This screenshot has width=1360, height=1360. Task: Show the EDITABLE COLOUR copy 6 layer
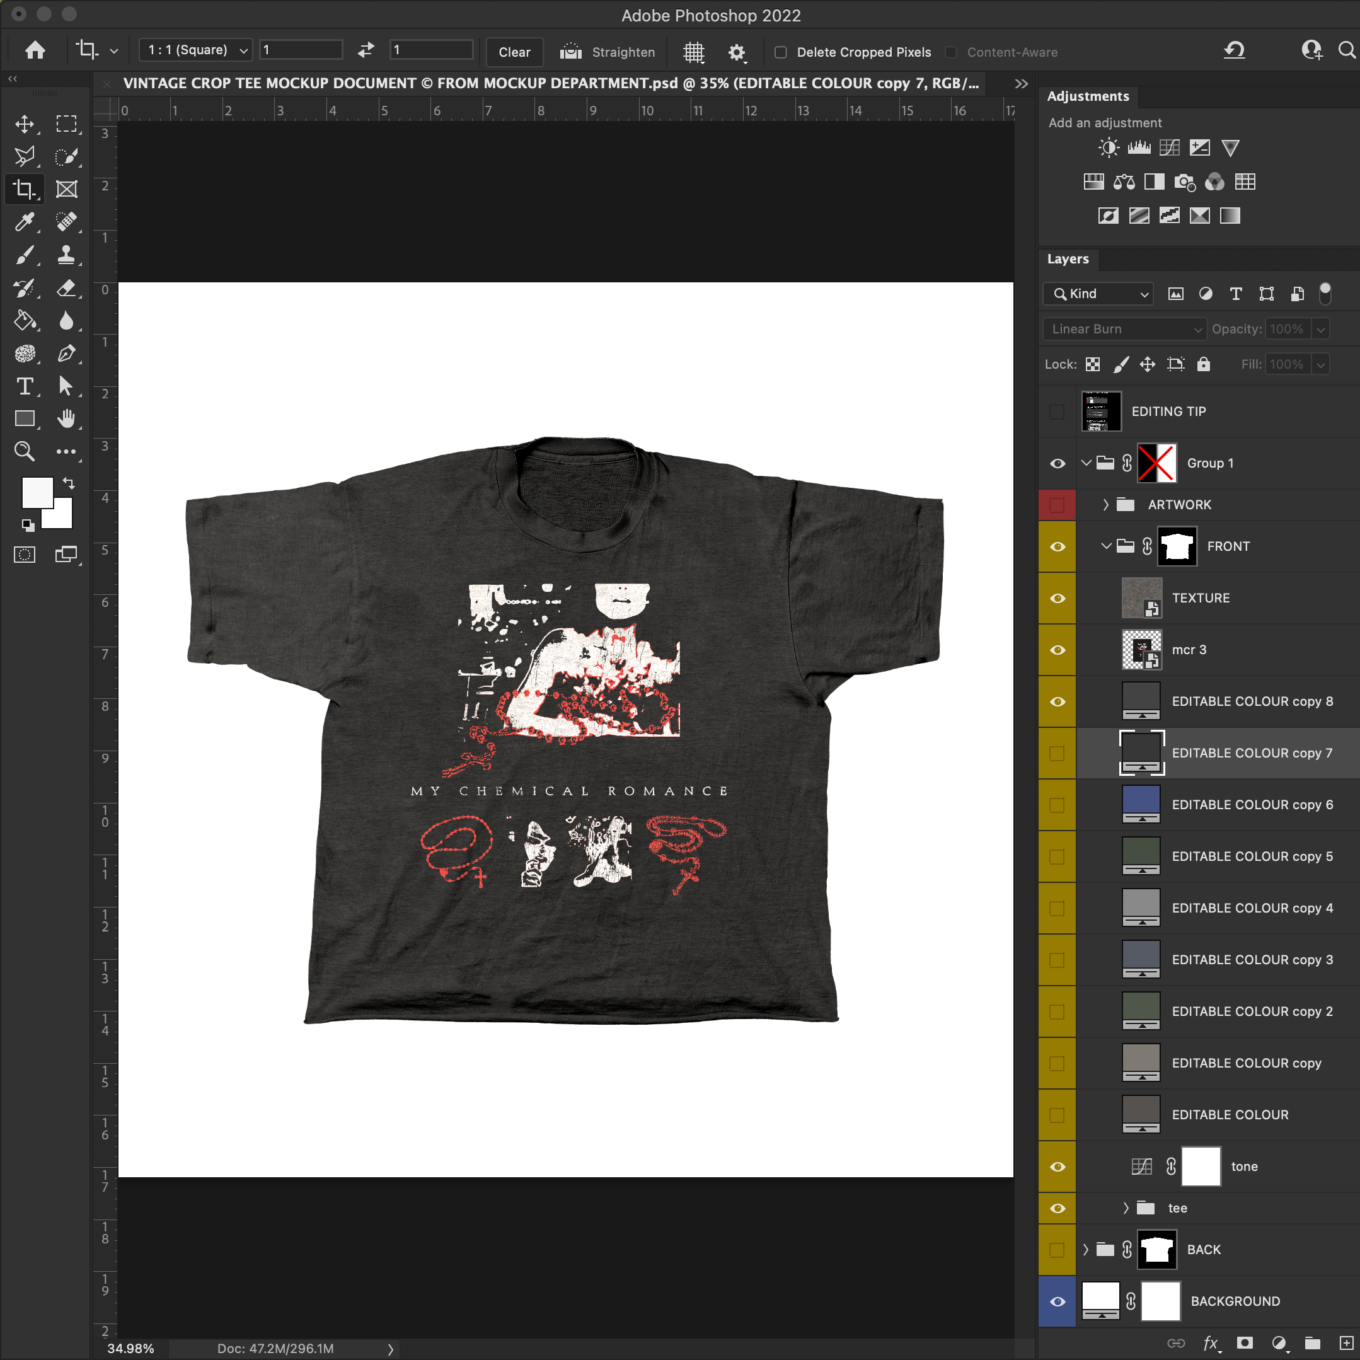pos(1057,805)
